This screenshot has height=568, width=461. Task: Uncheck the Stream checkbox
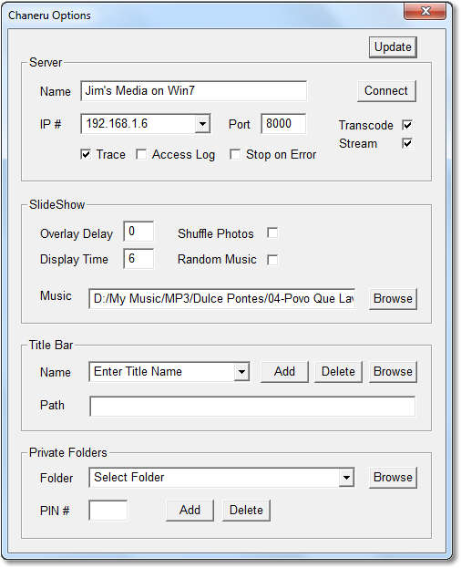click(407, 143)
